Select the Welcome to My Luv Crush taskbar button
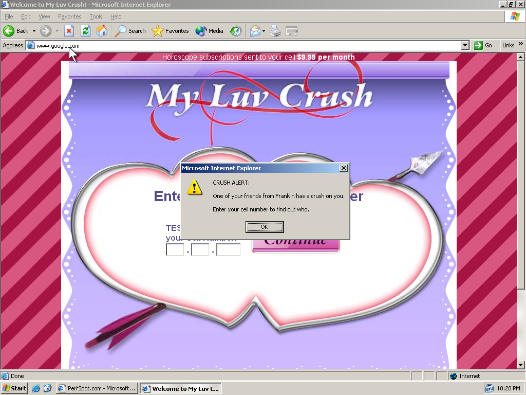This screenshot has height=395, width=526. click(x=181, y=389)
